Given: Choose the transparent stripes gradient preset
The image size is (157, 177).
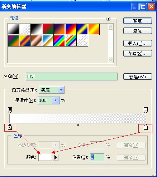Looking at the screenshot, I should point(82,40).
